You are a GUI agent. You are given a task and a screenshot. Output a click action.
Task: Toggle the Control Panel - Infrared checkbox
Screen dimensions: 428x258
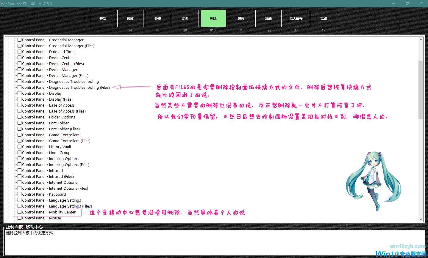click(x=19, y=170)
